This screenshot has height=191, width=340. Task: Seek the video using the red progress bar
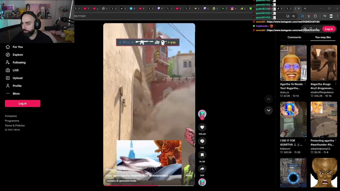pyautogui.click(x=149, y=185)
